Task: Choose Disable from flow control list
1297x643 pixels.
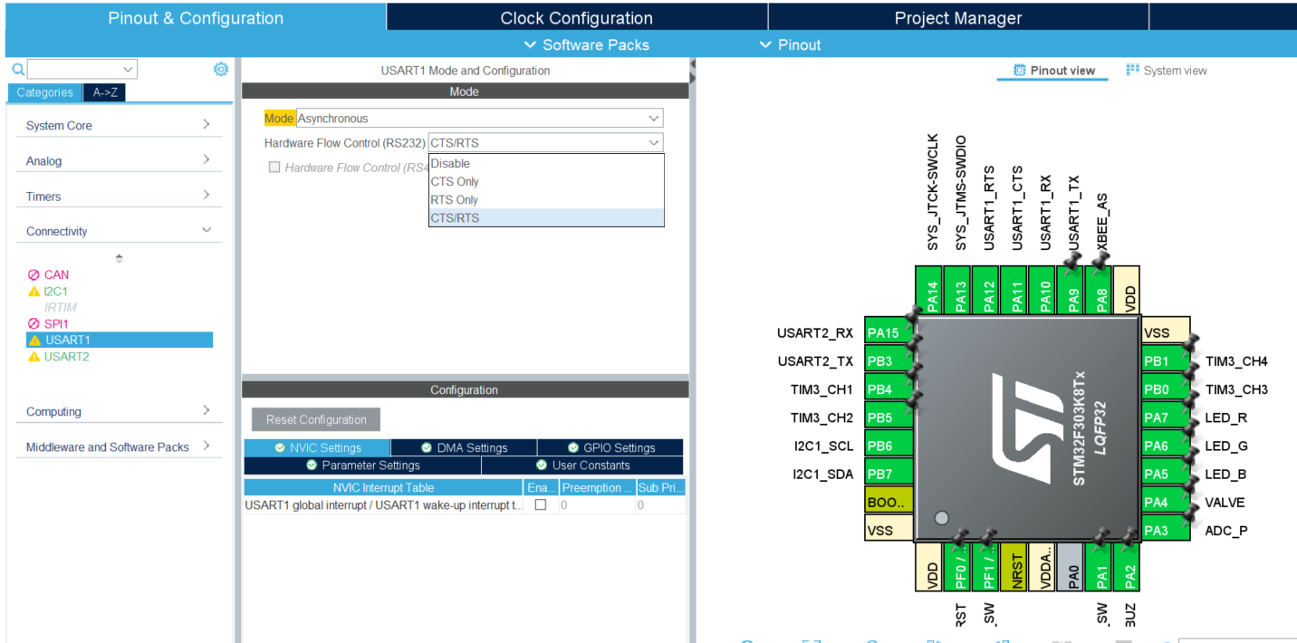Action: (x=546, y=164)
